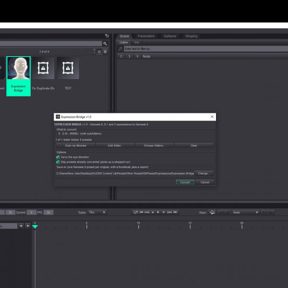Go to previous keyframe

pos(147,212)
